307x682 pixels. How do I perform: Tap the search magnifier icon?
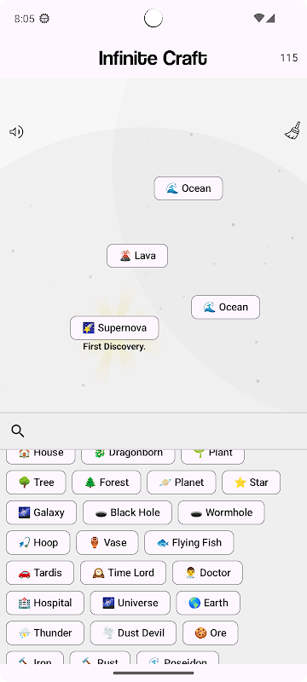[x=17, y=431]
